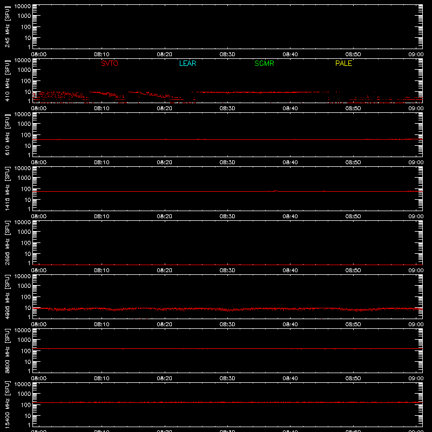Viewport: 432px width, 432px height.
Task: Click the 10 tick label on the 4995 MHz panel
Action: pos(28,308)
